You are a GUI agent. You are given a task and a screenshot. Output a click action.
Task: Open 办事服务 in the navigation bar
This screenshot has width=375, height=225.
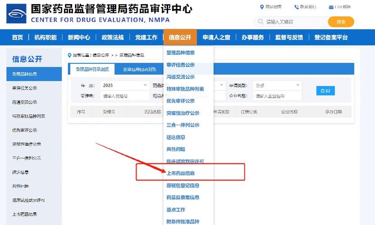[253, 37]
